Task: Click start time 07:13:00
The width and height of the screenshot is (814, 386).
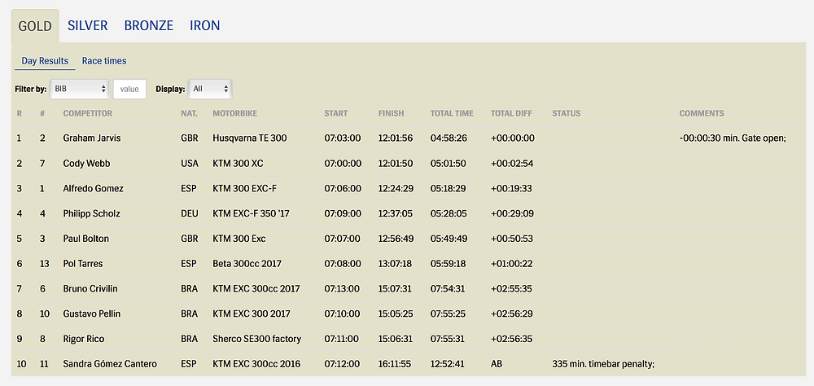Action: coord(343,288)
